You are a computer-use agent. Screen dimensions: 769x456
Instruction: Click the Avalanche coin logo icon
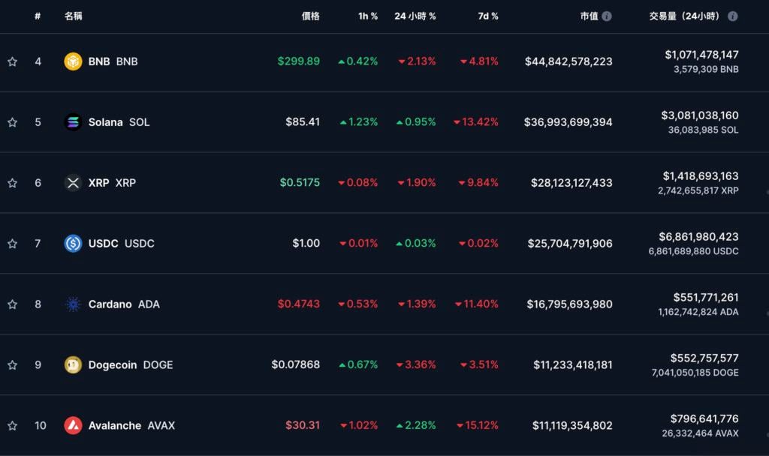pos(73,426)
